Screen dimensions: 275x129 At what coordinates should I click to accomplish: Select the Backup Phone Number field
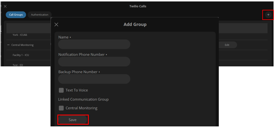coord(94,79)
